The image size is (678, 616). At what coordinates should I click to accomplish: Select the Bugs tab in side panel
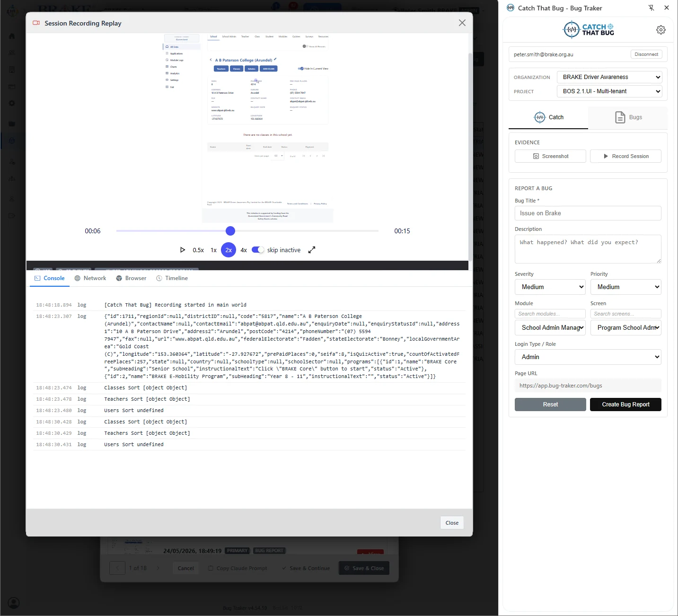tap(628, 117)
